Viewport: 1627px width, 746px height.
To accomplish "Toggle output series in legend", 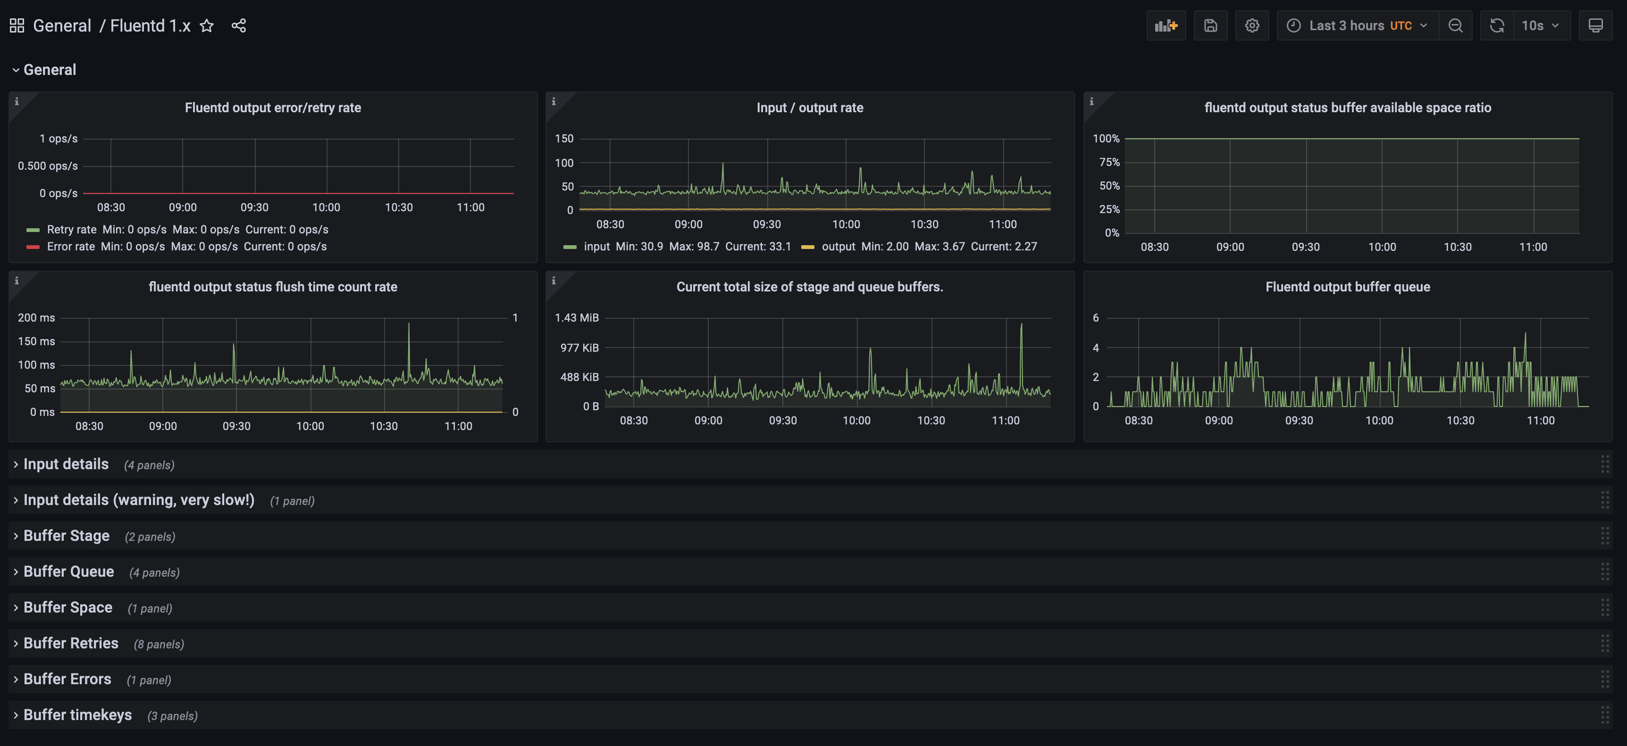I will [838, 246].
